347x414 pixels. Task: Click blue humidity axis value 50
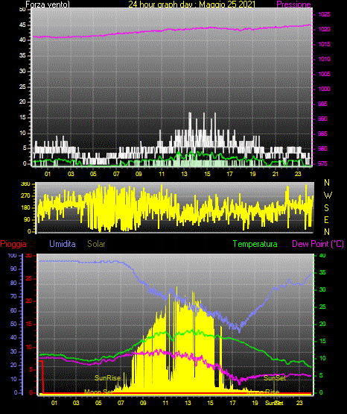pyautogui.click(x=13, y=324)
